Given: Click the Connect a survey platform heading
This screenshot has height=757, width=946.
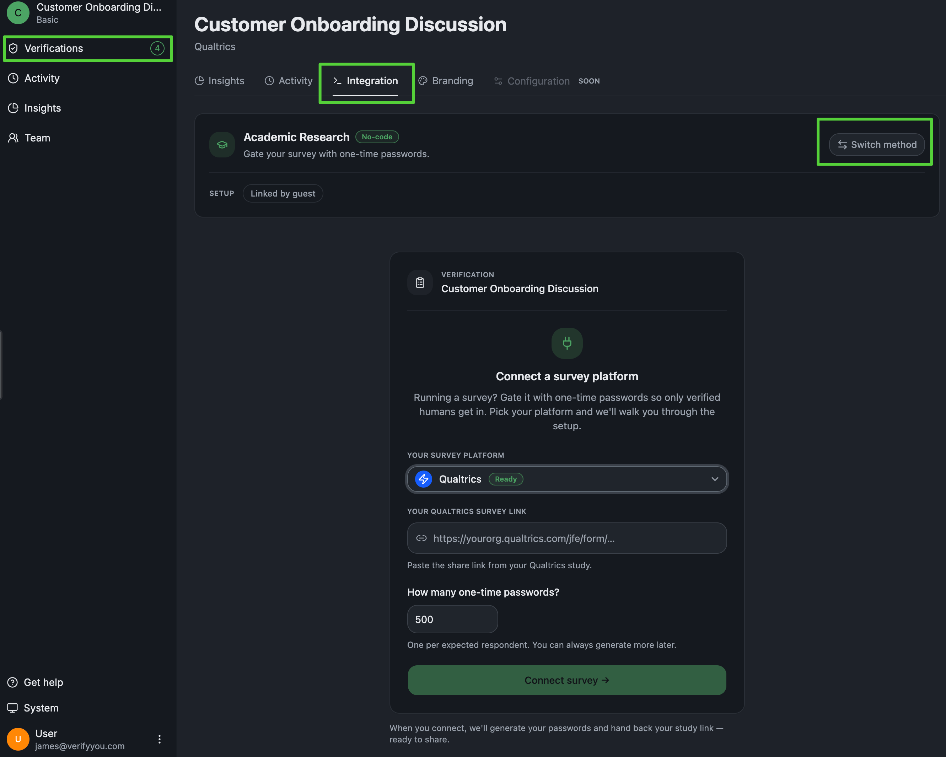Looking at the screenshot, I should 567,376.
